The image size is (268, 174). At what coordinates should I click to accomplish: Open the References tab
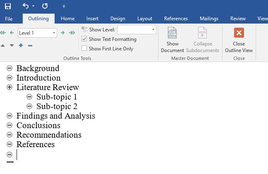[x=176, y=19]
